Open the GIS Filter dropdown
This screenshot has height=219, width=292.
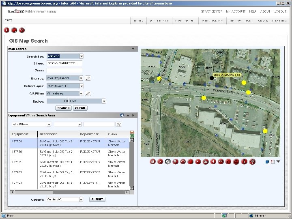[81, 93]
